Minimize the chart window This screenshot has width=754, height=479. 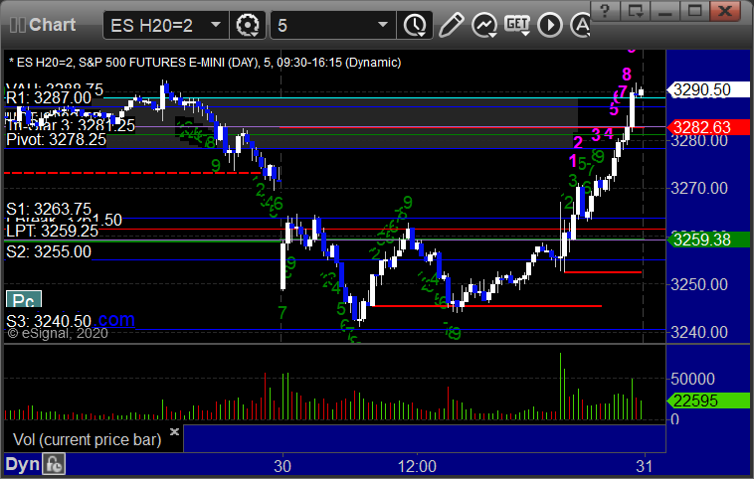pyautogui.click(x=665, y=10)
